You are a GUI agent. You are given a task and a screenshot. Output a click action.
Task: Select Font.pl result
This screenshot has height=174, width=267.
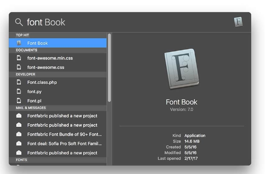click(58, 100)
